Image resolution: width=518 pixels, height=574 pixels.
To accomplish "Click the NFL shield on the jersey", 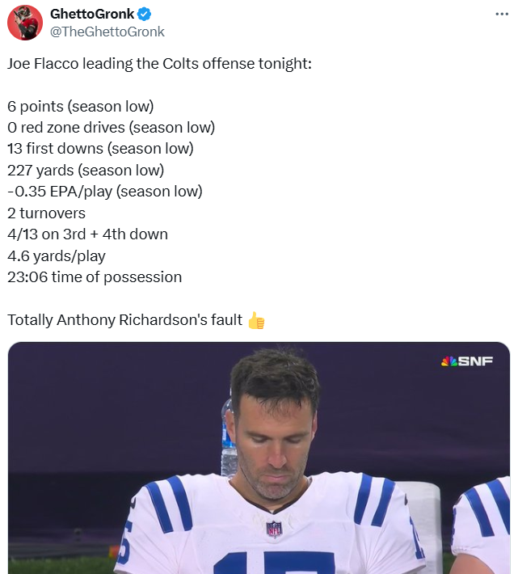I will point(274,529).
